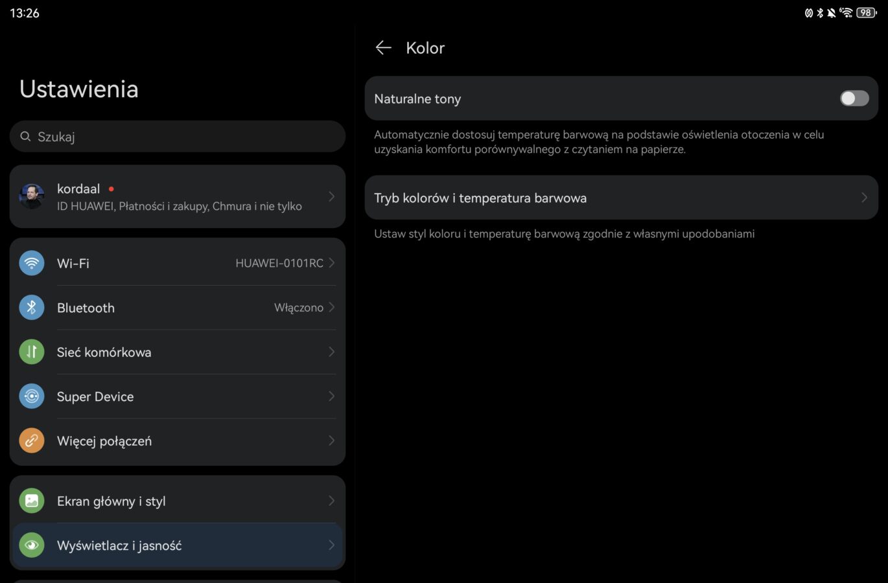The width and height of the screenshot is (888, 583).
Task: Tap Bluetooth Włączono status text
Action: 298,308
